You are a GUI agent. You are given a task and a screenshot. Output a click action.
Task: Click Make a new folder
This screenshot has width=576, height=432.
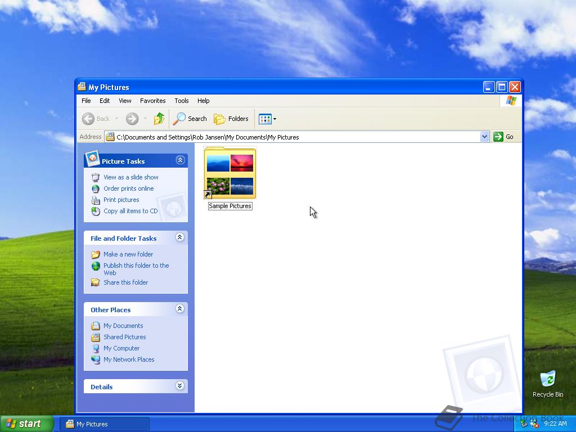pos(128,254)
